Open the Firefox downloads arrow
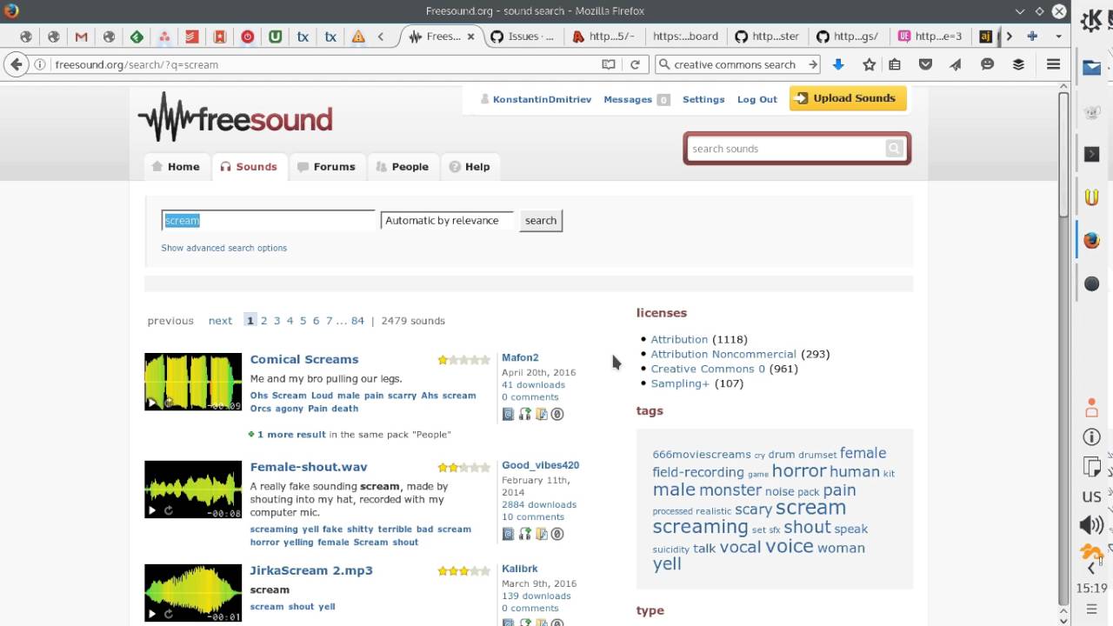The image size is (1113, 626). coord(838,64)
